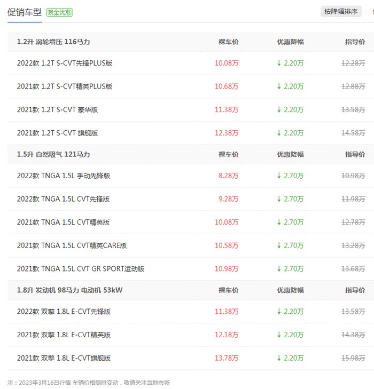Click the 1.8升 发动机 98马力 电动机 53kW header
Viewport: 374px width, 389px height.
(x=70, y=290)
